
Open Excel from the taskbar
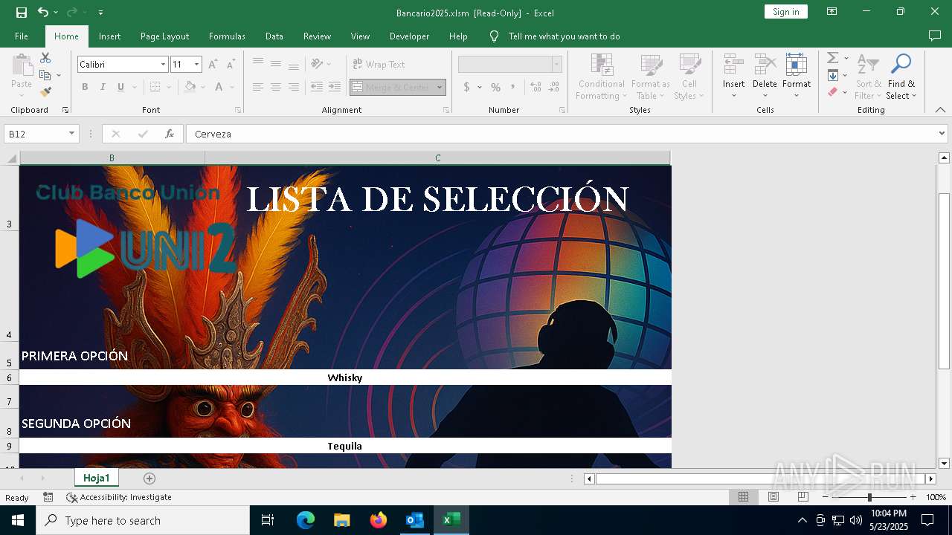point(451,520)
